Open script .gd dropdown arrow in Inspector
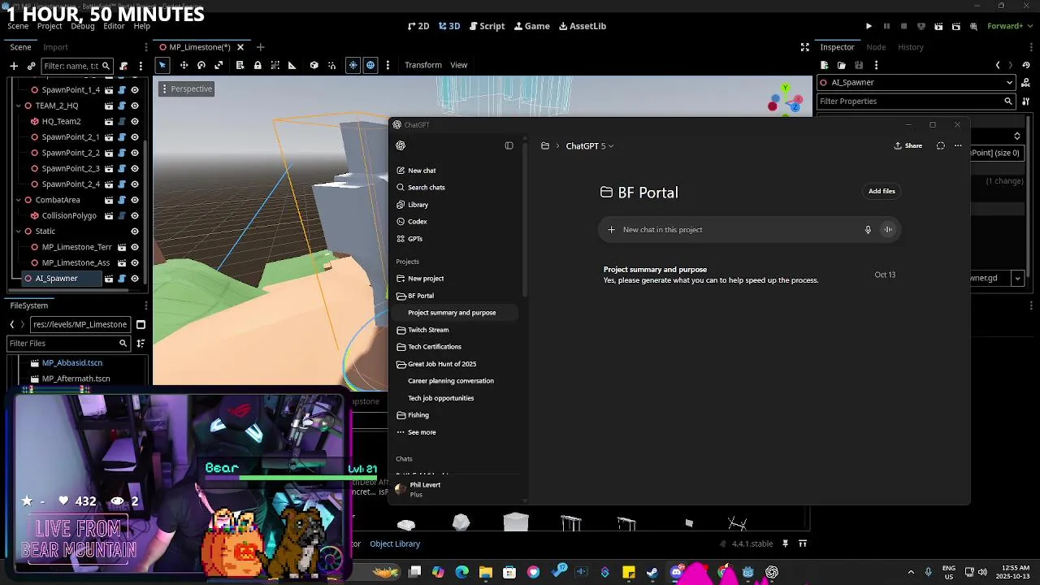 [1017, 278]
